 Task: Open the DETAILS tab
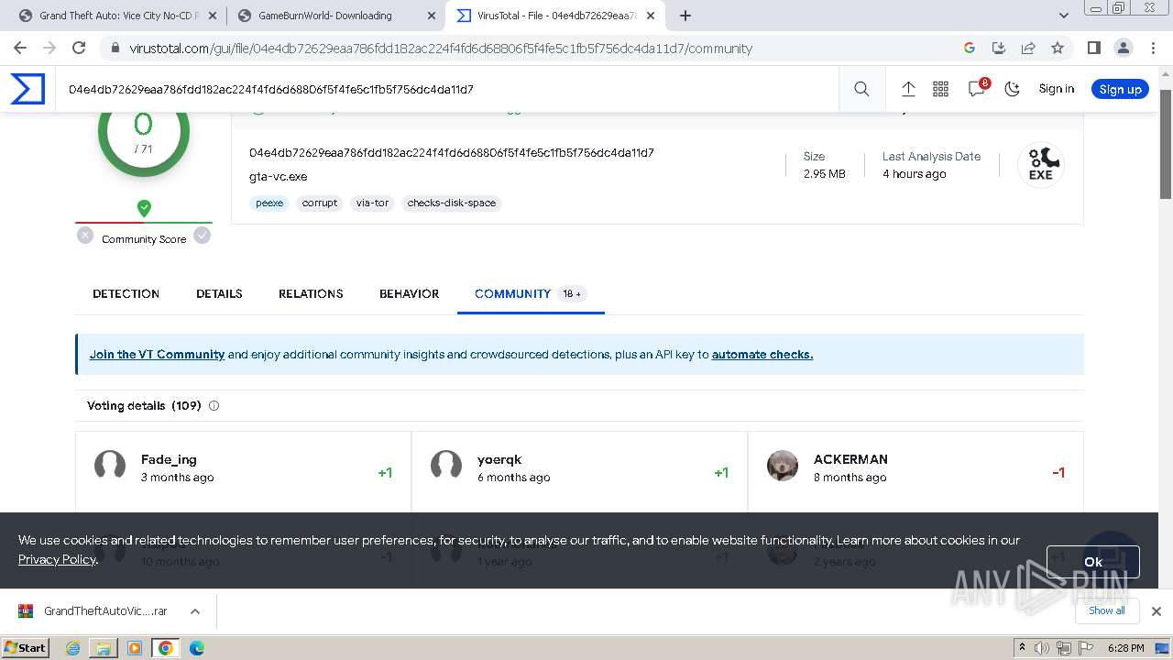219,294
